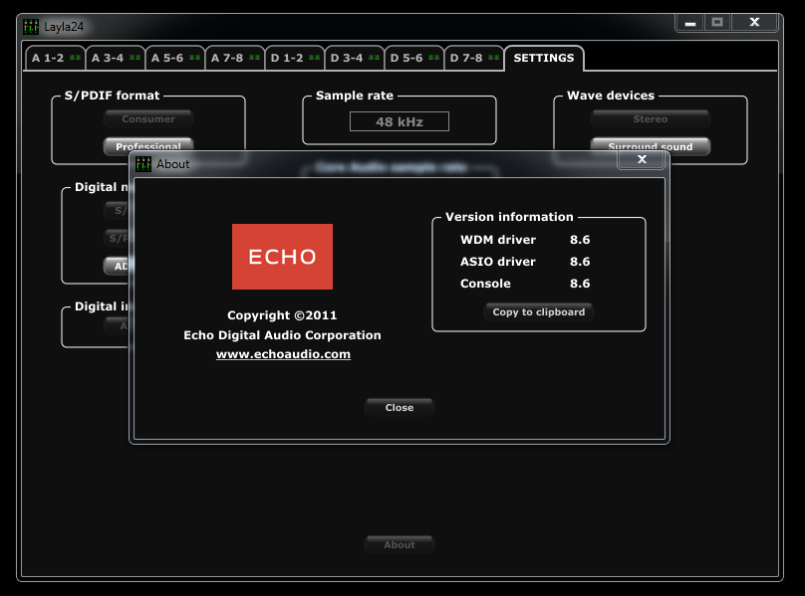The width and height of the screenshot is (805, 596).
Task: Click the Copyright ©2011 text
Action: point(282,315)
